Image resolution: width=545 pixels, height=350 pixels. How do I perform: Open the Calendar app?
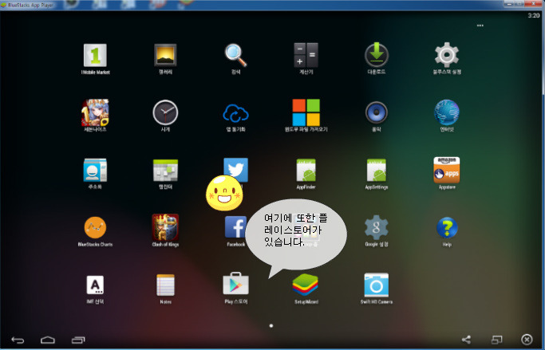point(165,170)
